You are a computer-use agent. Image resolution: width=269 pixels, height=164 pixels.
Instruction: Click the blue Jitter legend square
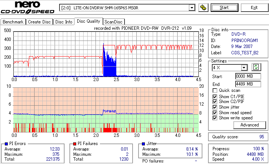(x=143, y=144)
